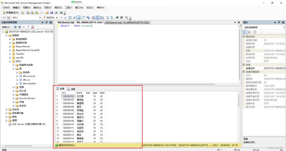Viewport: 286px width, 151px height.
Task: Select the dbo.student table in tree
Action: point(29,83)
